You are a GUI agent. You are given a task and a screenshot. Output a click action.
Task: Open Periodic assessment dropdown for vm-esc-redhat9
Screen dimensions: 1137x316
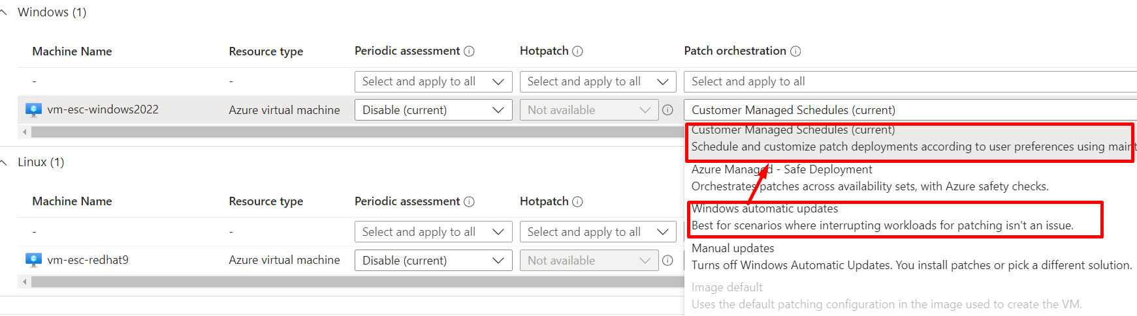(x=434, y=261)
